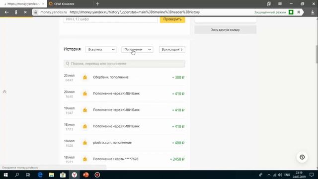Go back with the browser back arrow
Image resolution: width=318 pixels, height=179 pixels.
pos(6,12)
